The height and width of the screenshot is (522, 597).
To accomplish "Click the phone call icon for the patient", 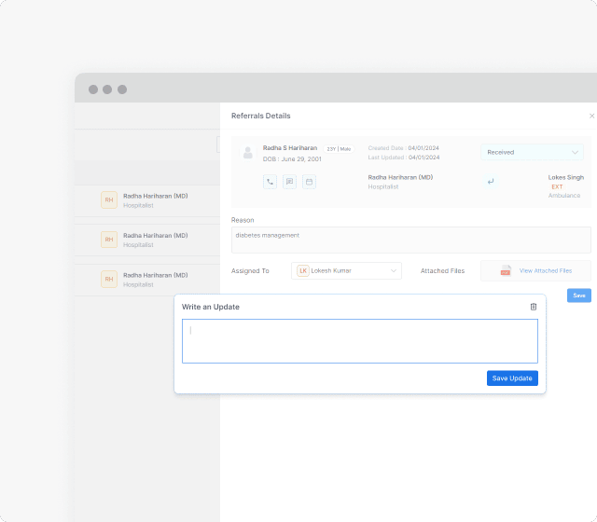I will (x=270, y=182).
